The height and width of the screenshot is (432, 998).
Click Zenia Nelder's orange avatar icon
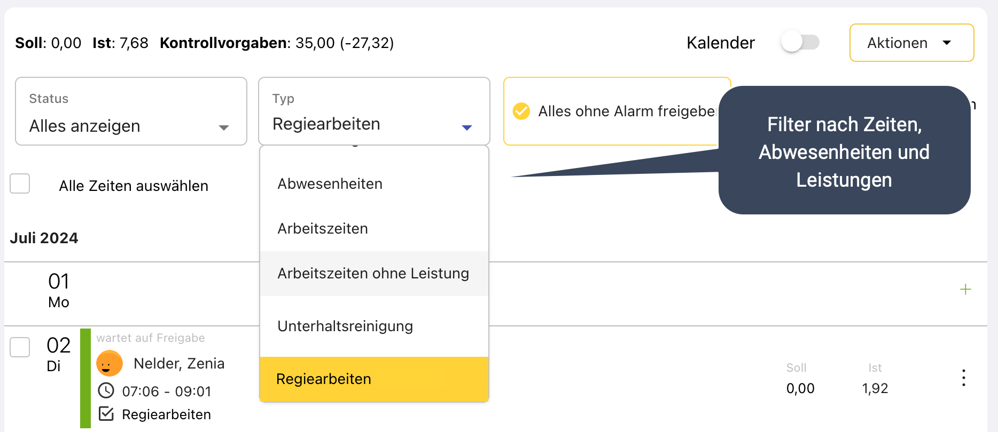[110, 364]
